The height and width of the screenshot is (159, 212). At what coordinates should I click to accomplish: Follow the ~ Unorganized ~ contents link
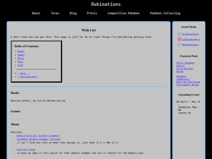28,77
